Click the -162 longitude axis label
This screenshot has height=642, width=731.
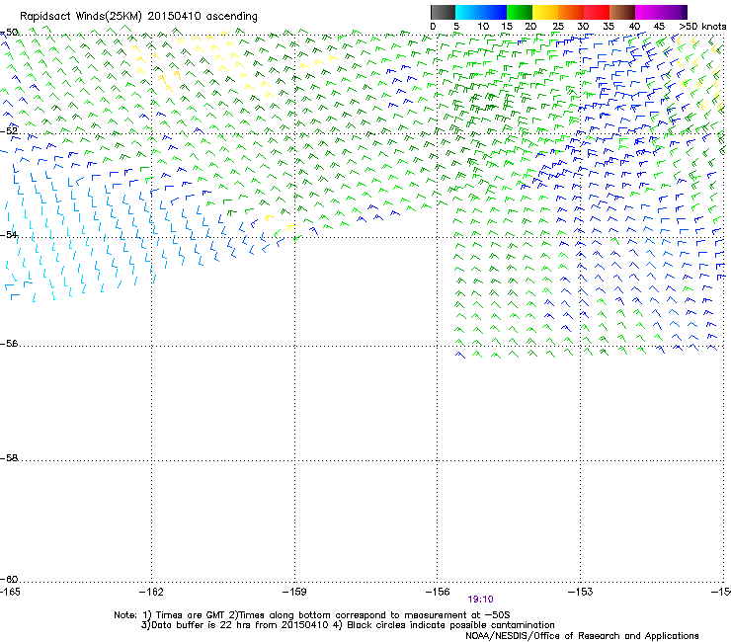click(151, 592)
